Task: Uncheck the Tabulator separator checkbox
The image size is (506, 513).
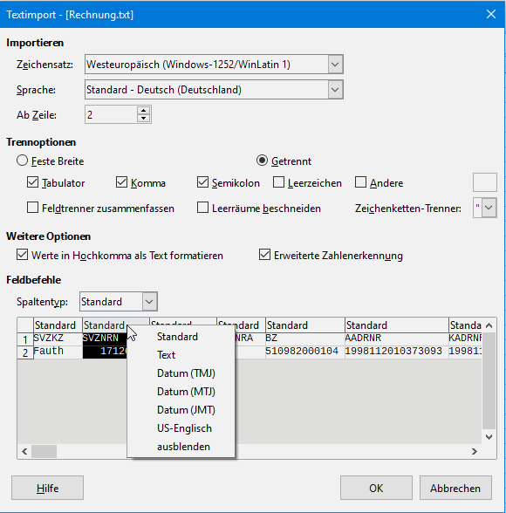Action: 32,182
